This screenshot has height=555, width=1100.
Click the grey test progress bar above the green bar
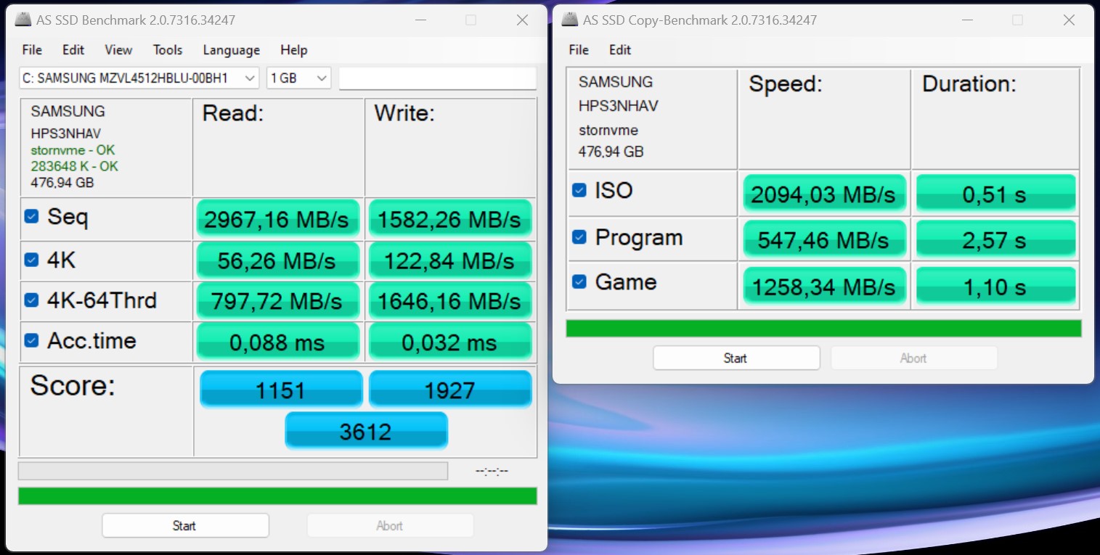[x=233, y=471]
